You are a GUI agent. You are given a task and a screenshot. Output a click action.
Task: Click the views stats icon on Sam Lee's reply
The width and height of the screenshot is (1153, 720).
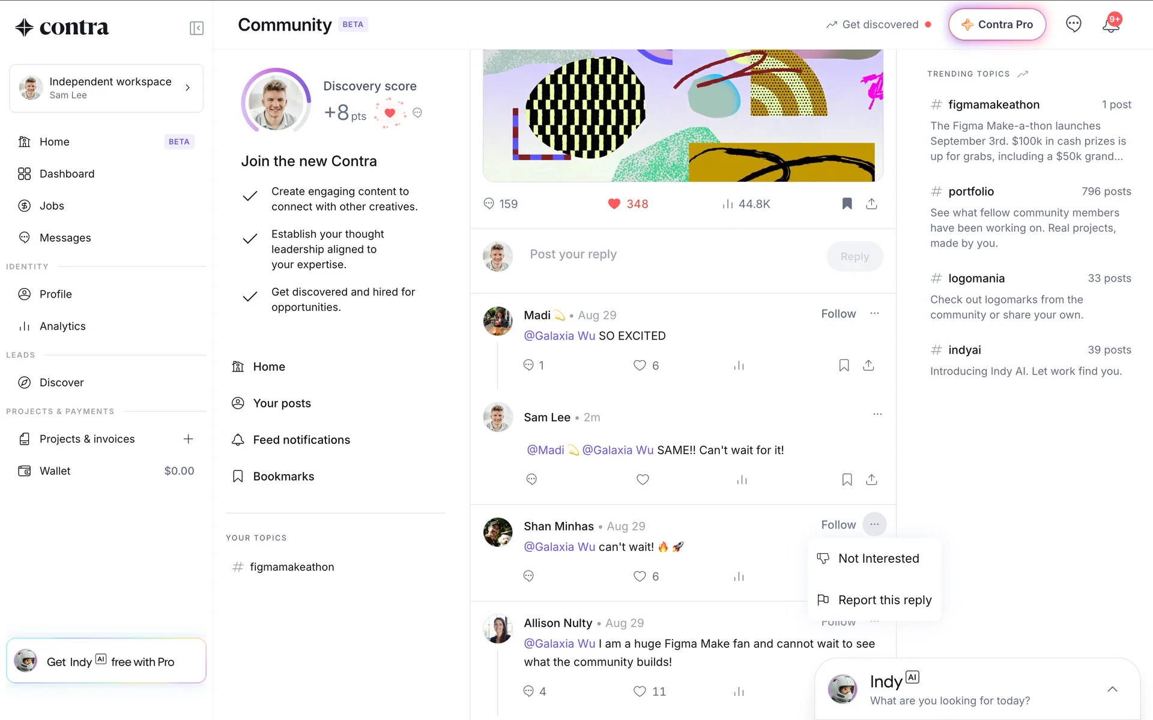(x=742, y=480)
